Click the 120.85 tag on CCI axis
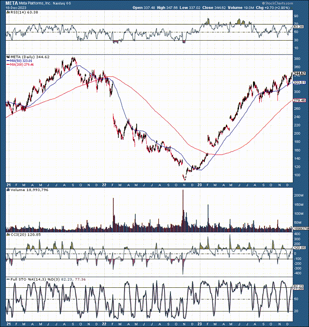The image size is (309, 327). [299, 248]
